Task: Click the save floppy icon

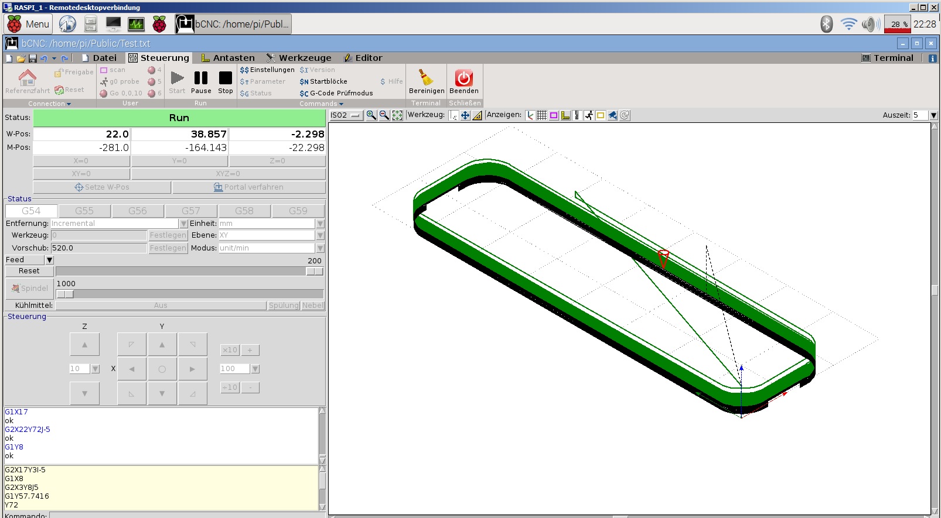Action: (x=32, y=58)
